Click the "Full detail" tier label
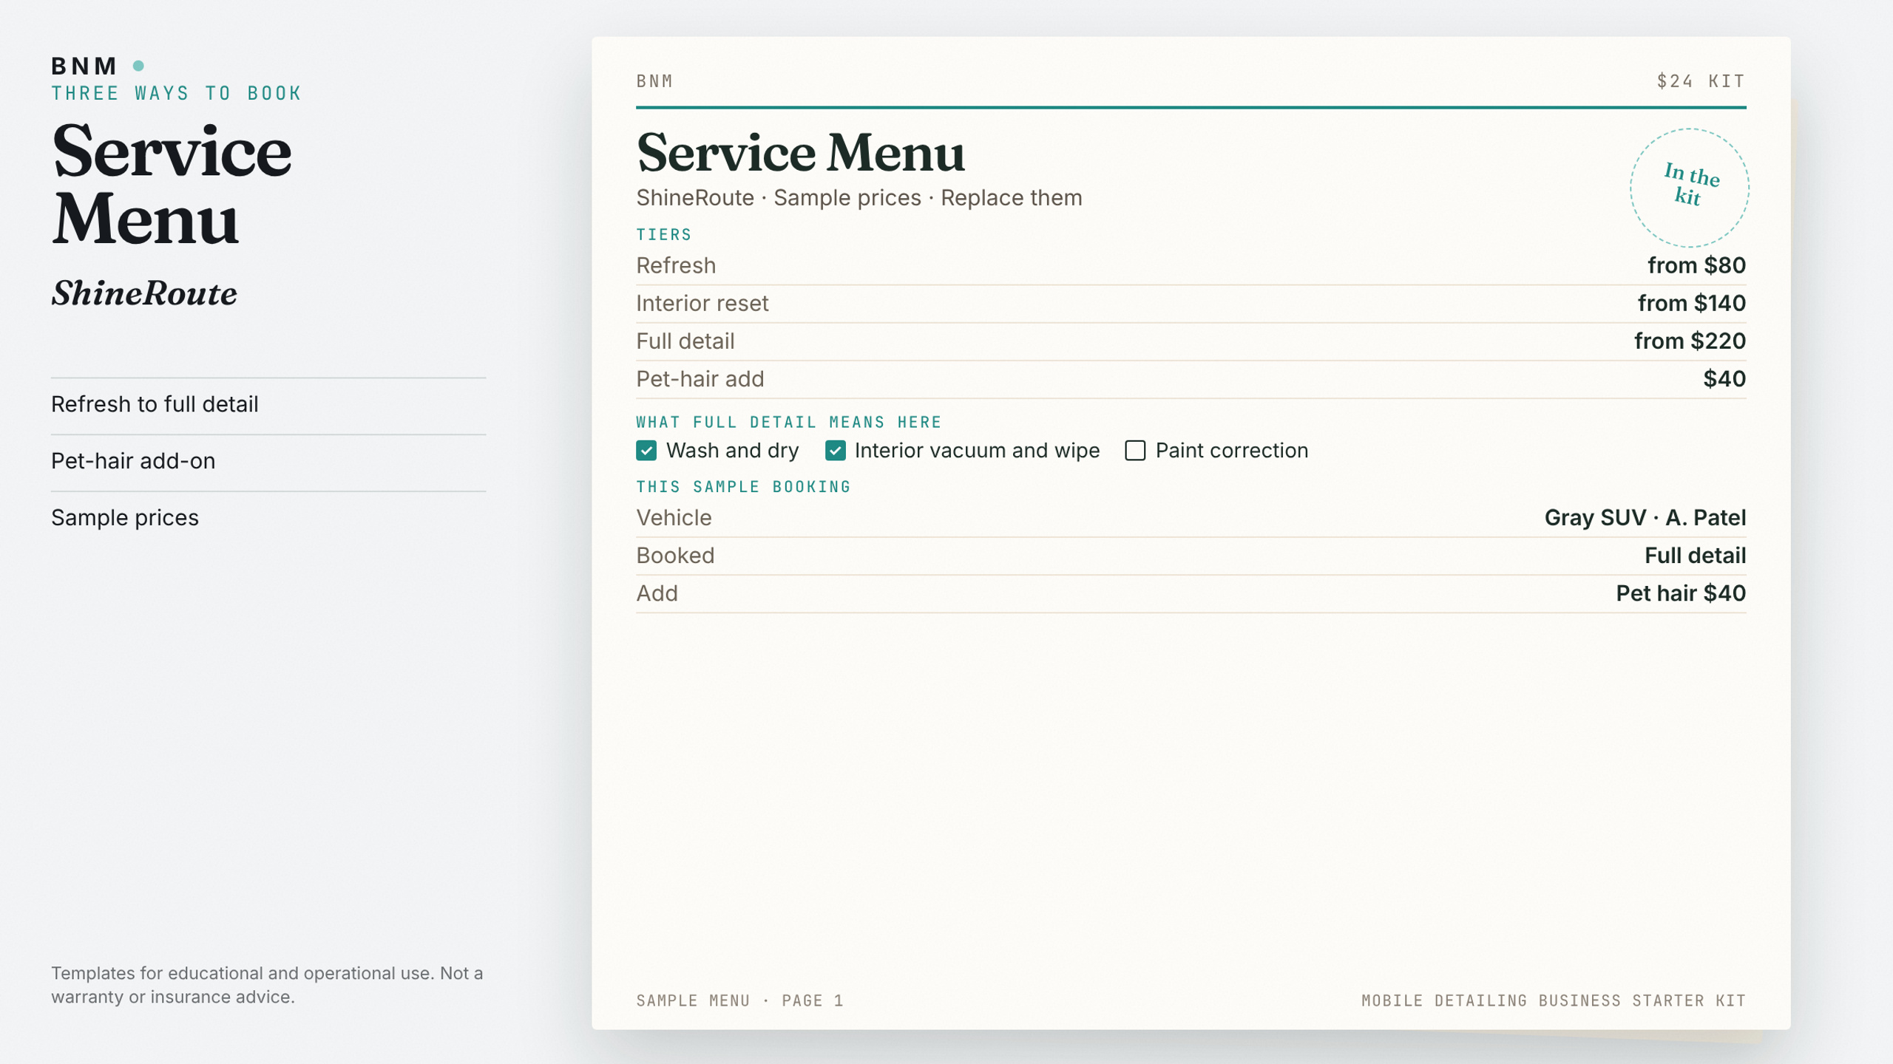 685,341
